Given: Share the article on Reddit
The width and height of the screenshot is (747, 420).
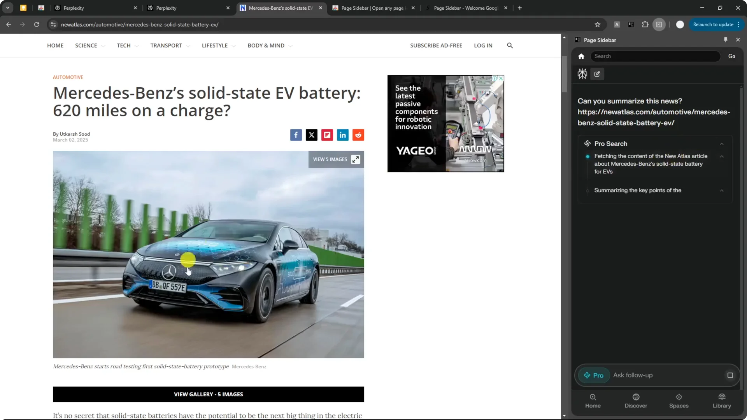Looking at the screenshot, I should click(x=358, y=135).
